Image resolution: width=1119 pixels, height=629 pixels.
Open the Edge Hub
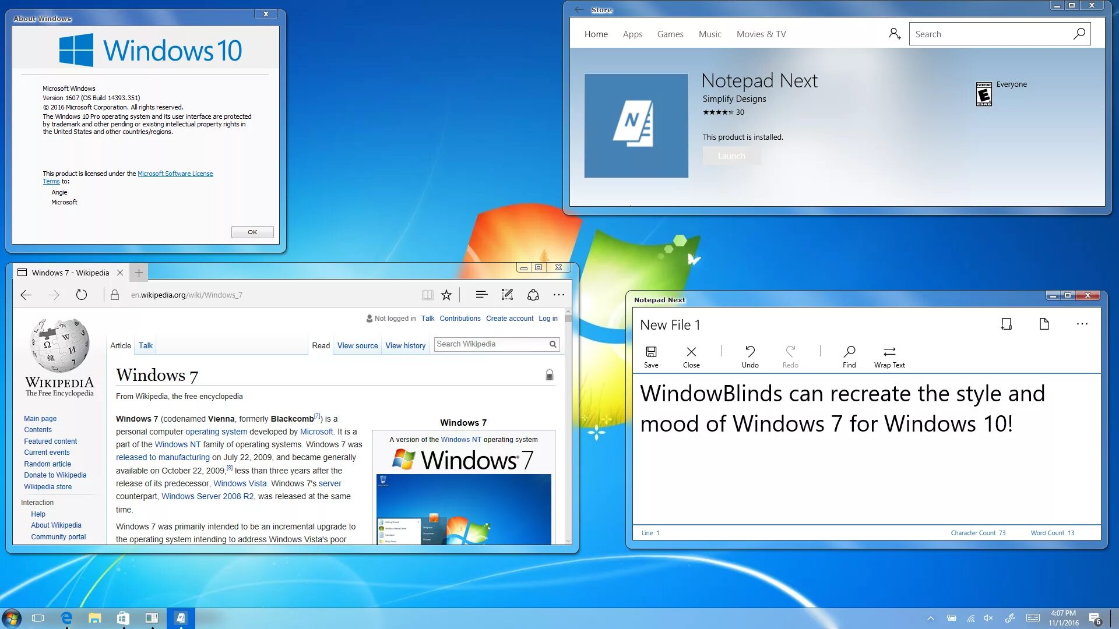[481, 295]
